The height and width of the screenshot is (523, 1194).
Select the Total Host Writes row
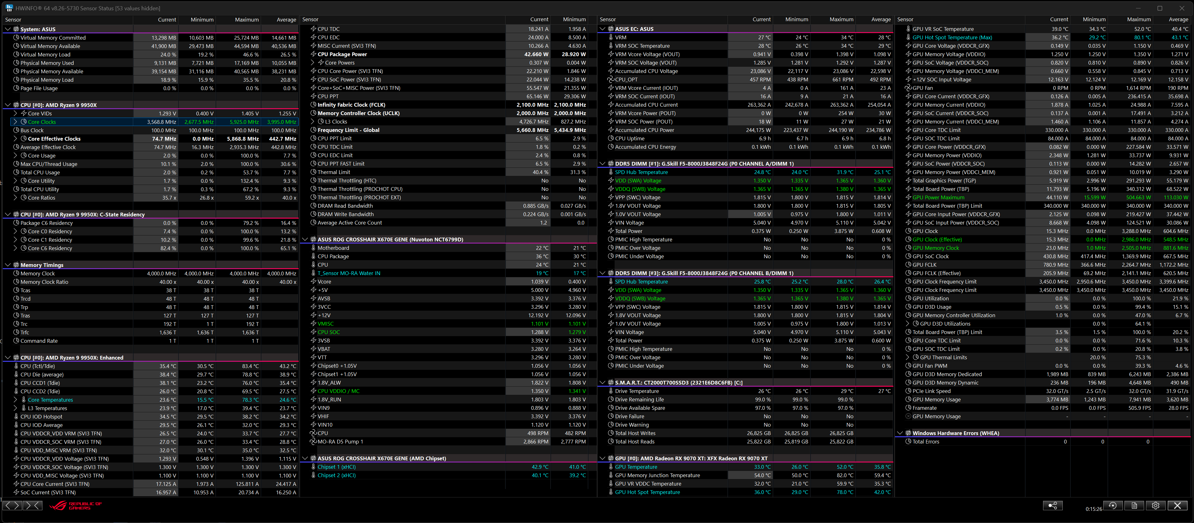746,433
